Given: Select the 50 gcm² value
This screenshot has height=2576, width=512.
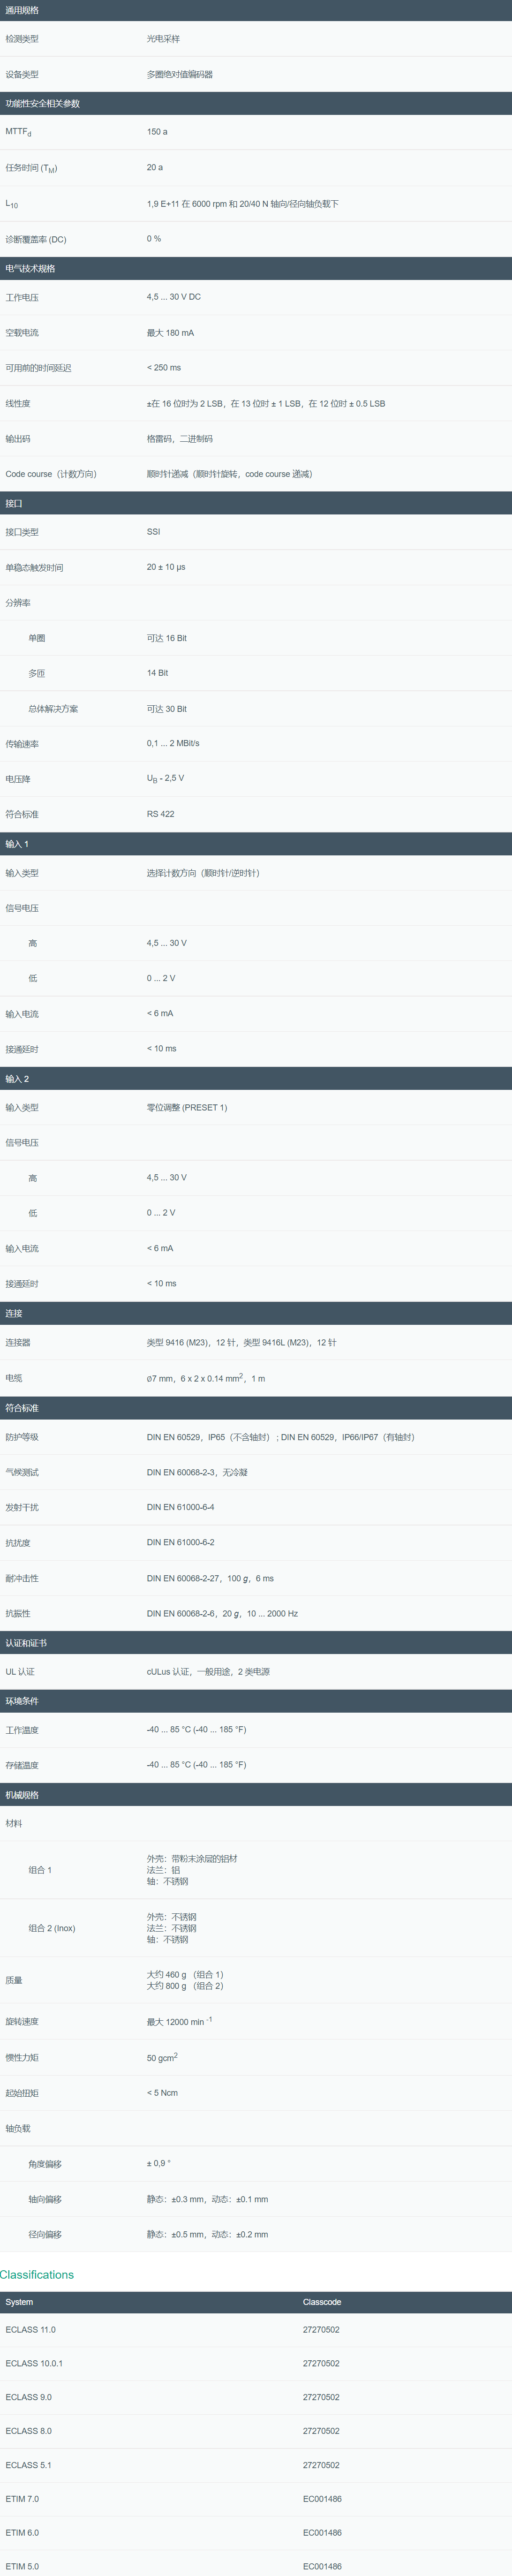Looking at the screenshot, I should point(162,2057).
